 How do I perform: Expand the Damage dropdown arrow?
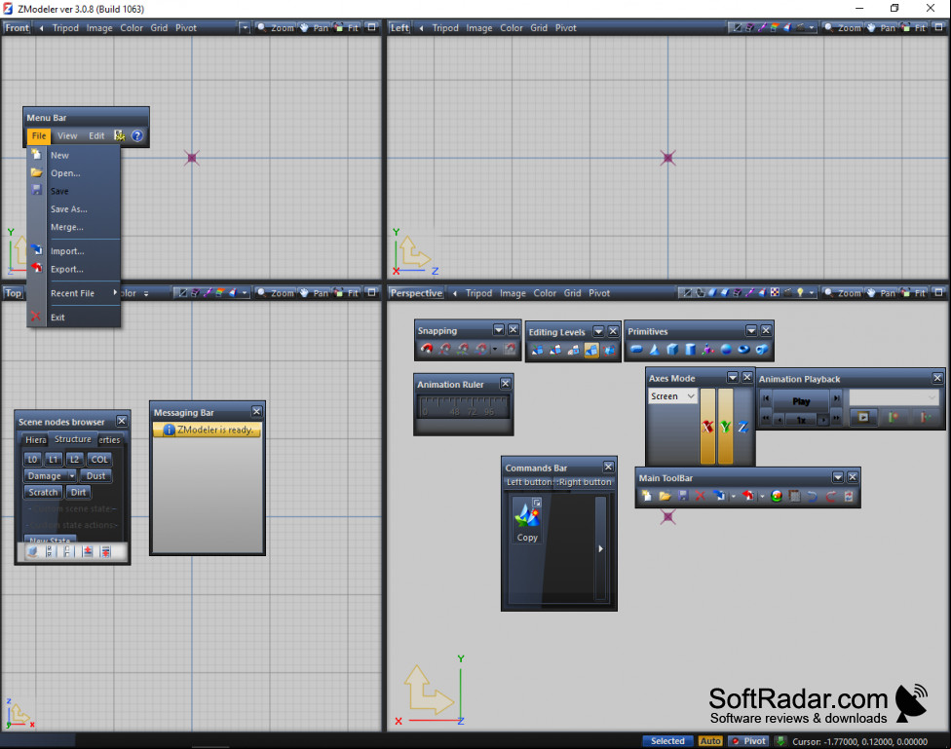pyautogui.click(x=71, y=475)
